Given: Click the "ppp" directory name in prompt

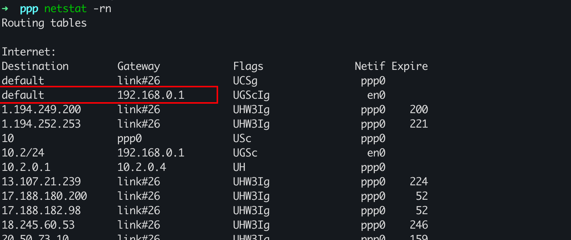Looking at the screenshot, I should 29,8.
